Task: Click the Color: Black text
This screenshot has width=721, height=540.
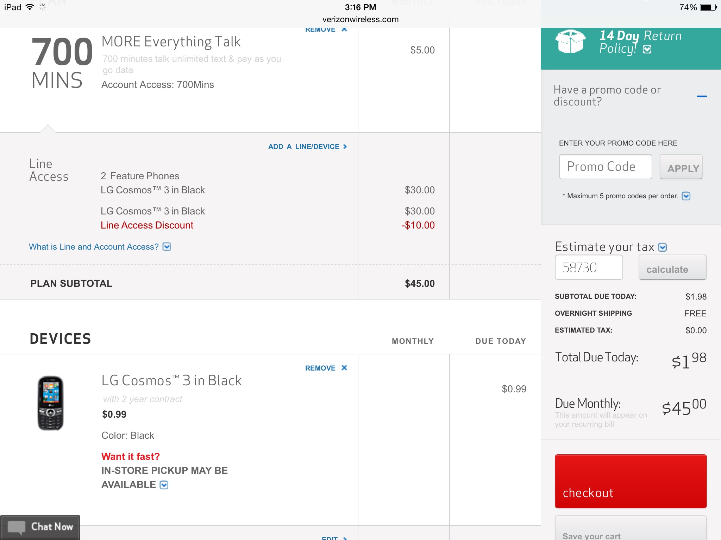Action: (128, 436)
